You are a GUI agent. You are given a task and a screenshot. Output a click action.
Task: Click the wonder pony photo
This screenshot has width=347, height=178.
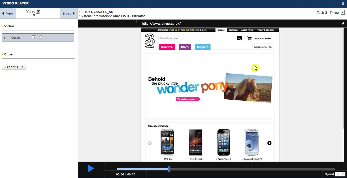[248, 88]
